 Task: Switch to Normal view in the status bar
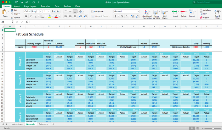(x=192, y=128)
